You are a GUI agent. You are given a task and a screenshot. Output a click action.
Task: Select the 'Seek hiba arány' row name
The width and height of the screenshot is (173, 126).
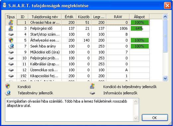43,46
